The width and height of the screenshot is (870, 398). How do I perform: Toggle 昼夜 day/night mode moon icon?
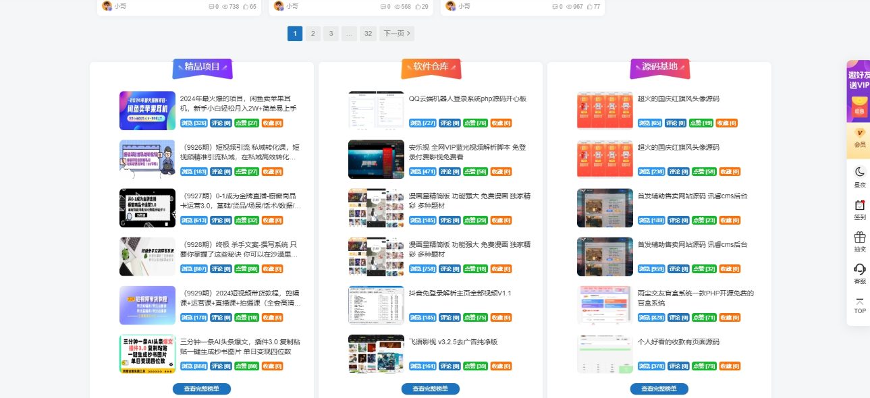(859, 175)
